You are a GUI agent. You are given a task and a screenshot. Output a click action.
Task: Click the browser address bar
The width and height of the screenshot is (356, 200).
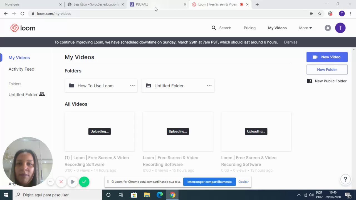pyautogui.click(x=167, y=13)
